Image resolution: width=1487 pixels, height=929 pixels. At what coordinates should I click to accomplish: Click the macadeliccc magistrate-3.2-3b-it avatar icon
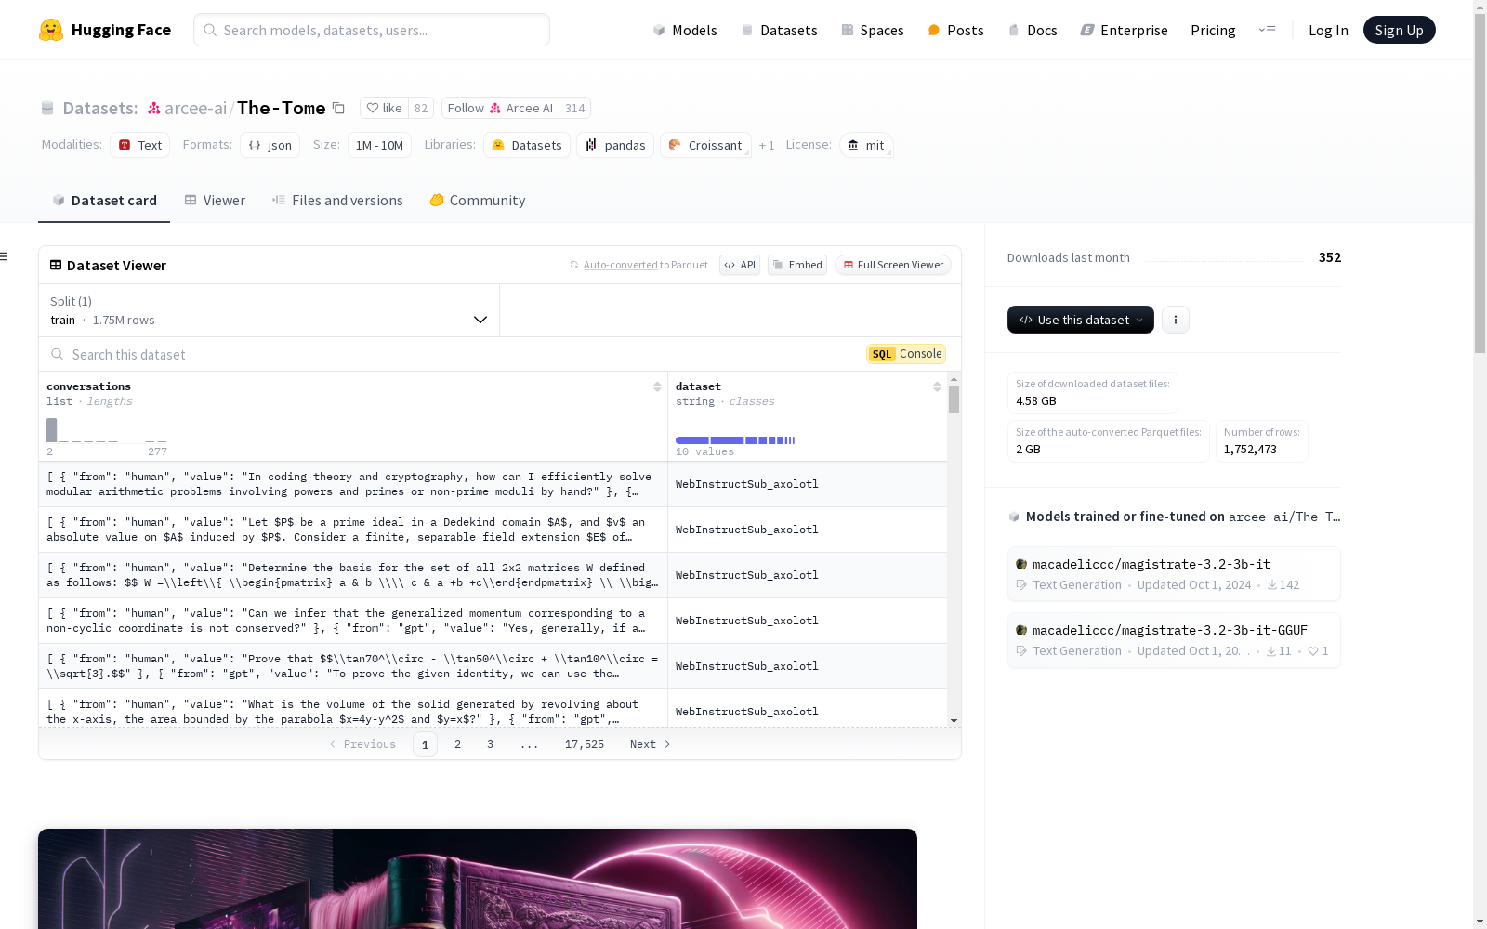[1021, 564]
